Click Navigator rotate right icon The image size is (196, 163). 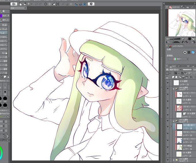(186, 42)
